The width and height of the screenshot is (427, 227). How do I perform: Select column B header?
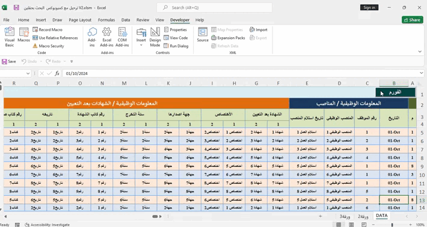coord(394,83)
